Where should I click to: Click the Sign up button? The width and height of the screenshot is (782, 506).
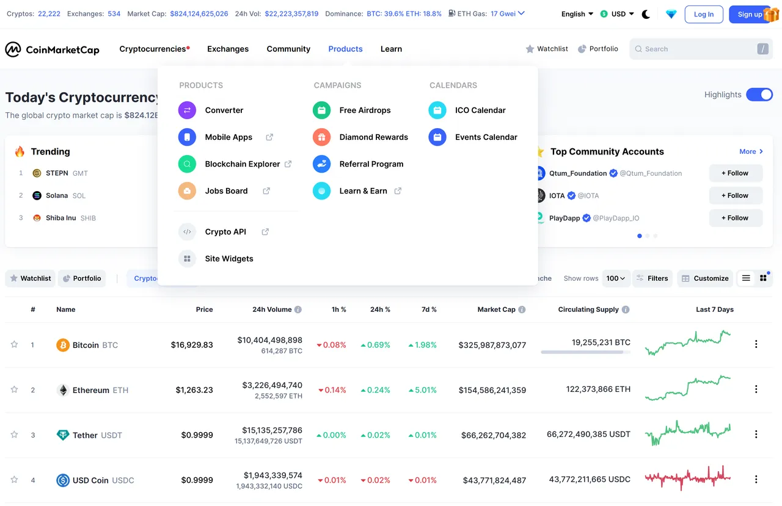750,14
